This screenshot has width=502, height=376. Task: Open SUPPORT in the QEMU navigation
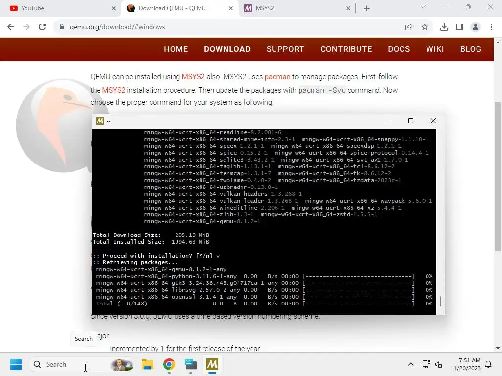[285, 49]
